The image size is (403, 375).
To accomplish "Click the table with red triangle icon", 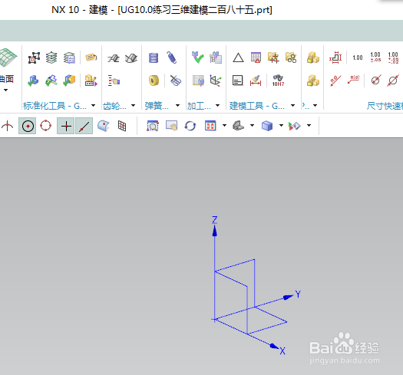I will point(256,58).
